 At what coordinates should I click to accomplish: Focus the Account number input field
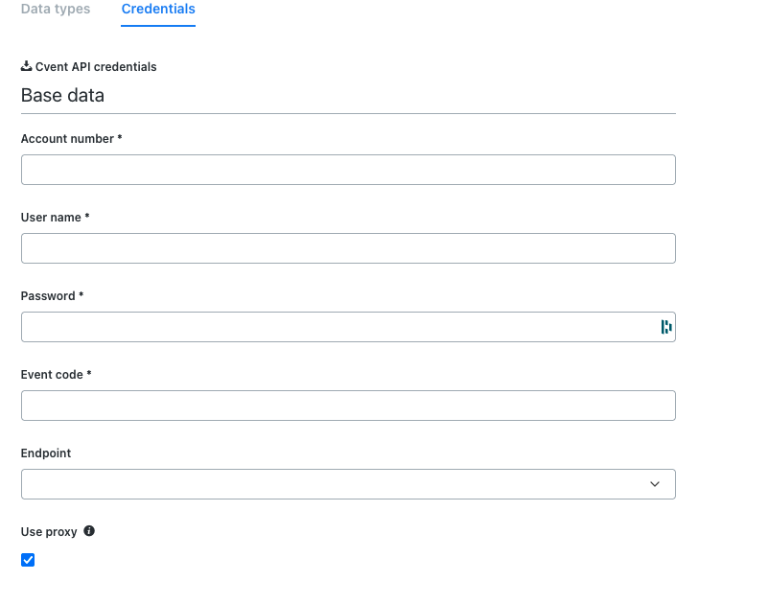point(348,170)
